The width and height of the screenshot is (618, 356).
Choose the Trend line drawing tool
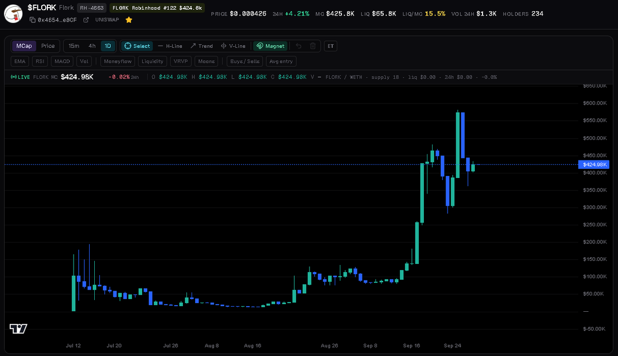tap(201, 46)
